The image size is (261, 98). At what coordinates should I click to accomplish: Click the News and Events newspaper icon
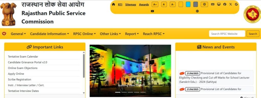(x=199, y=47)
